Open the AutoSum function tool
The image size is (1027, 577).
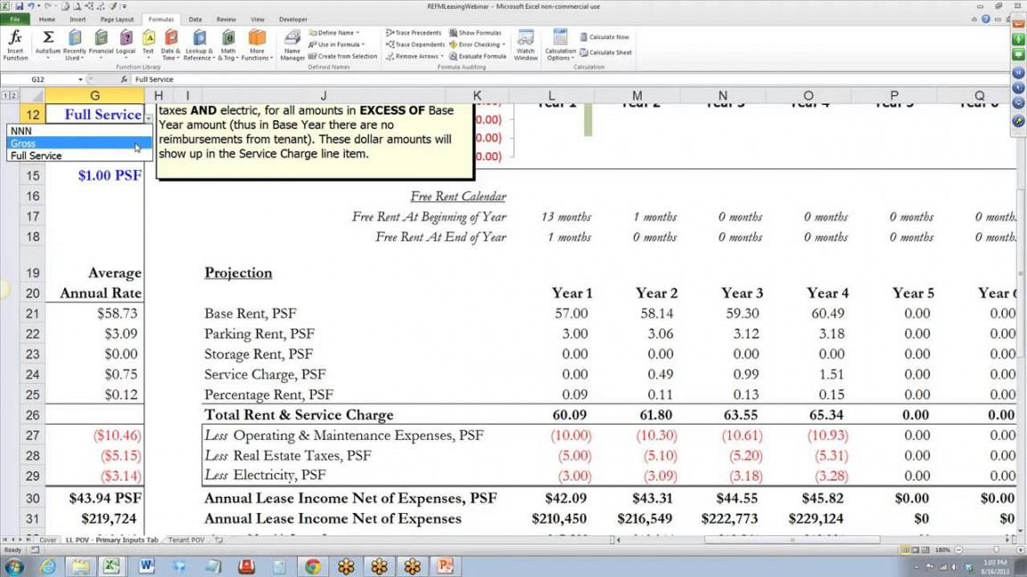pyautogui.click(x=48, y=45)
